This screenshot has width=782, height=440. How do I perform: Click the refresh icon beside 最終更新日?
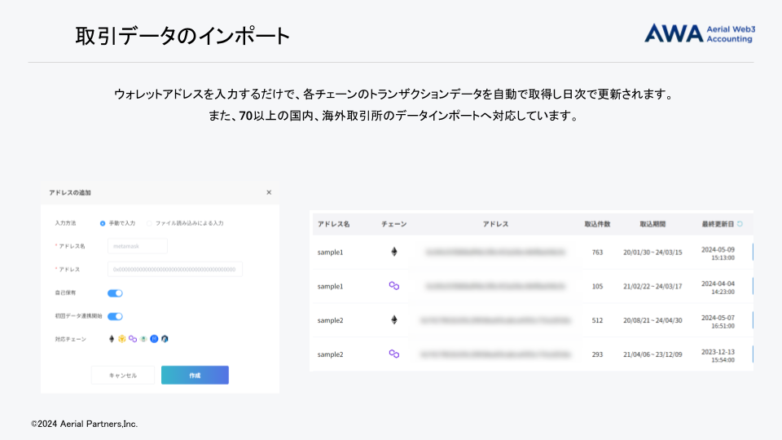[x=740, y=224]
